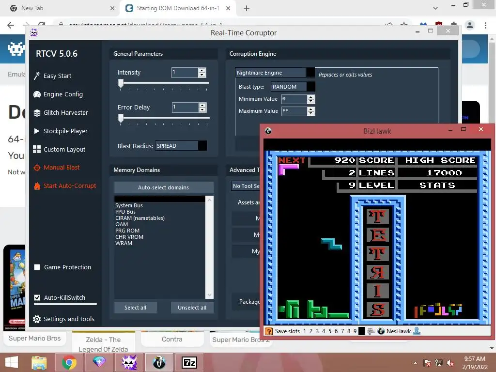Click the NesHawk core icon in status bar
496x372 pixels.
(381, 331)
